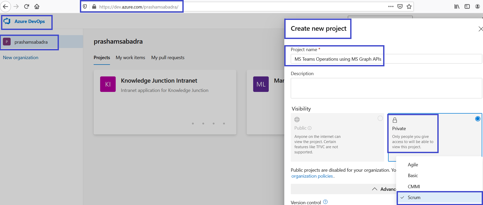Open the ML project tile icon
Screen dimensions: 483x205
[x=261, y=84]
